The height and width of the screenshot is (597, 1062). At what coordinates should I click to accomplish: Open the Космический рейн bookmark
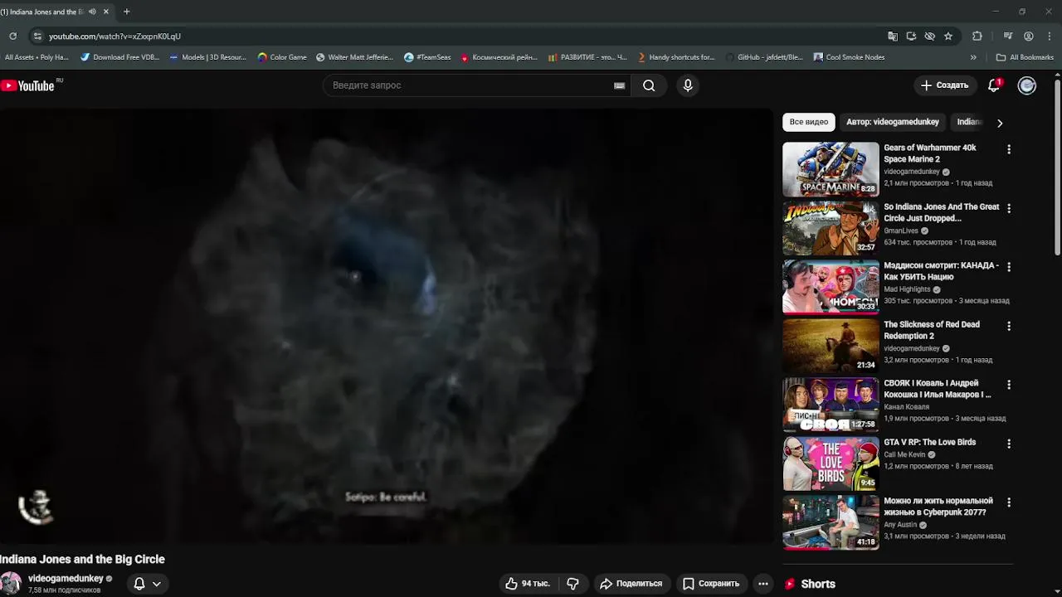tap(499, 57)
